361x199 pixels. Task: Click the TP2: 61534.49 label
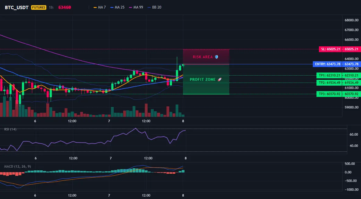[329, 83]
